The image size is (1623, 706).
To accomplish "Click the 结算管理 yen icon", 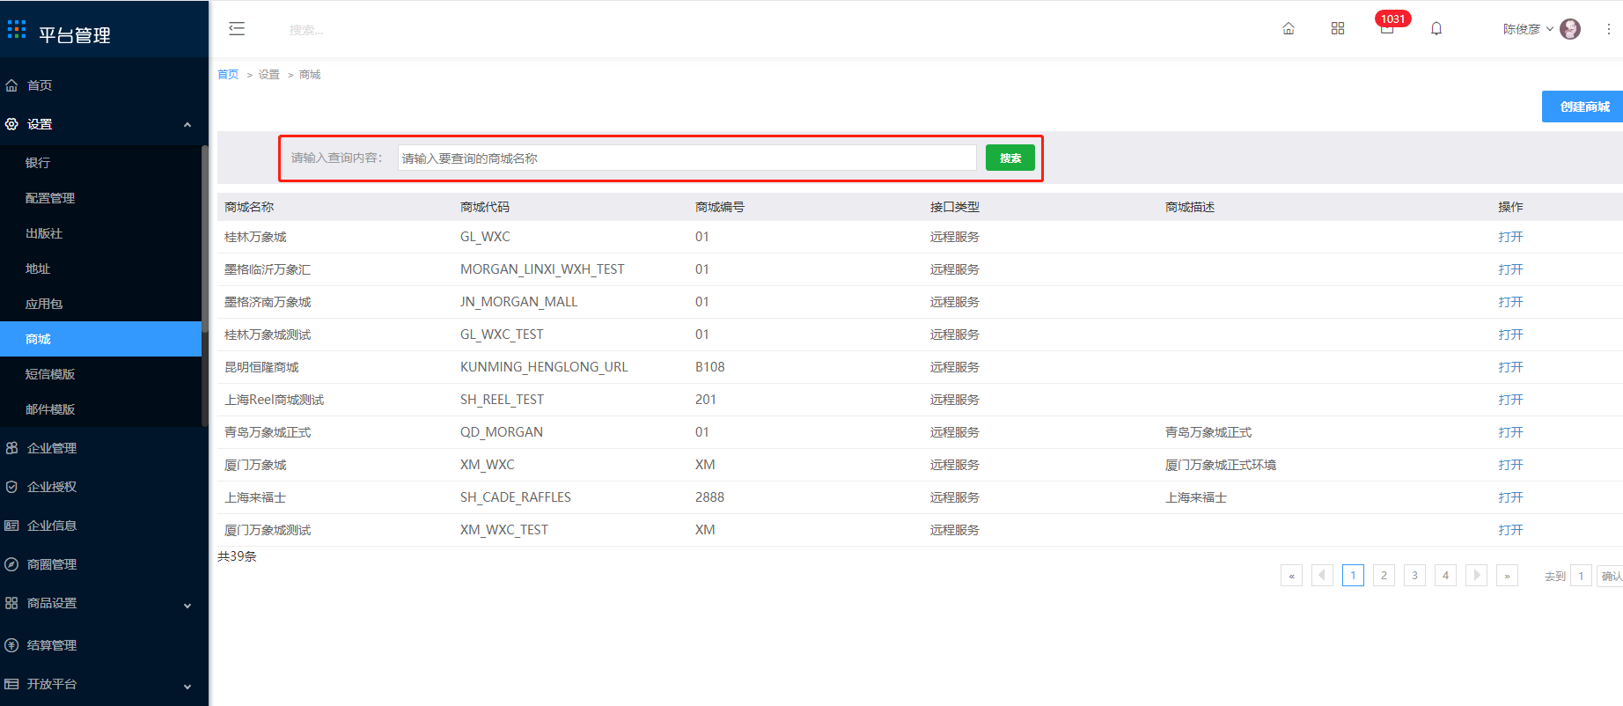I will (11, 645).
